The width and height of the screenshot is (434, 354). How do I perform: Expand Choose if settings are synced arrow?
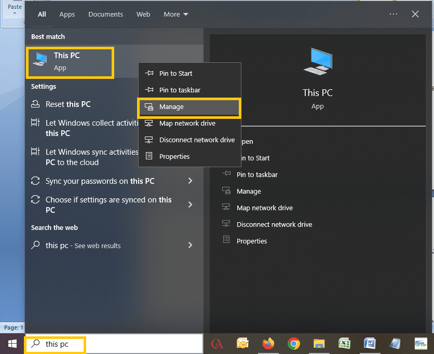click(190, 205)
